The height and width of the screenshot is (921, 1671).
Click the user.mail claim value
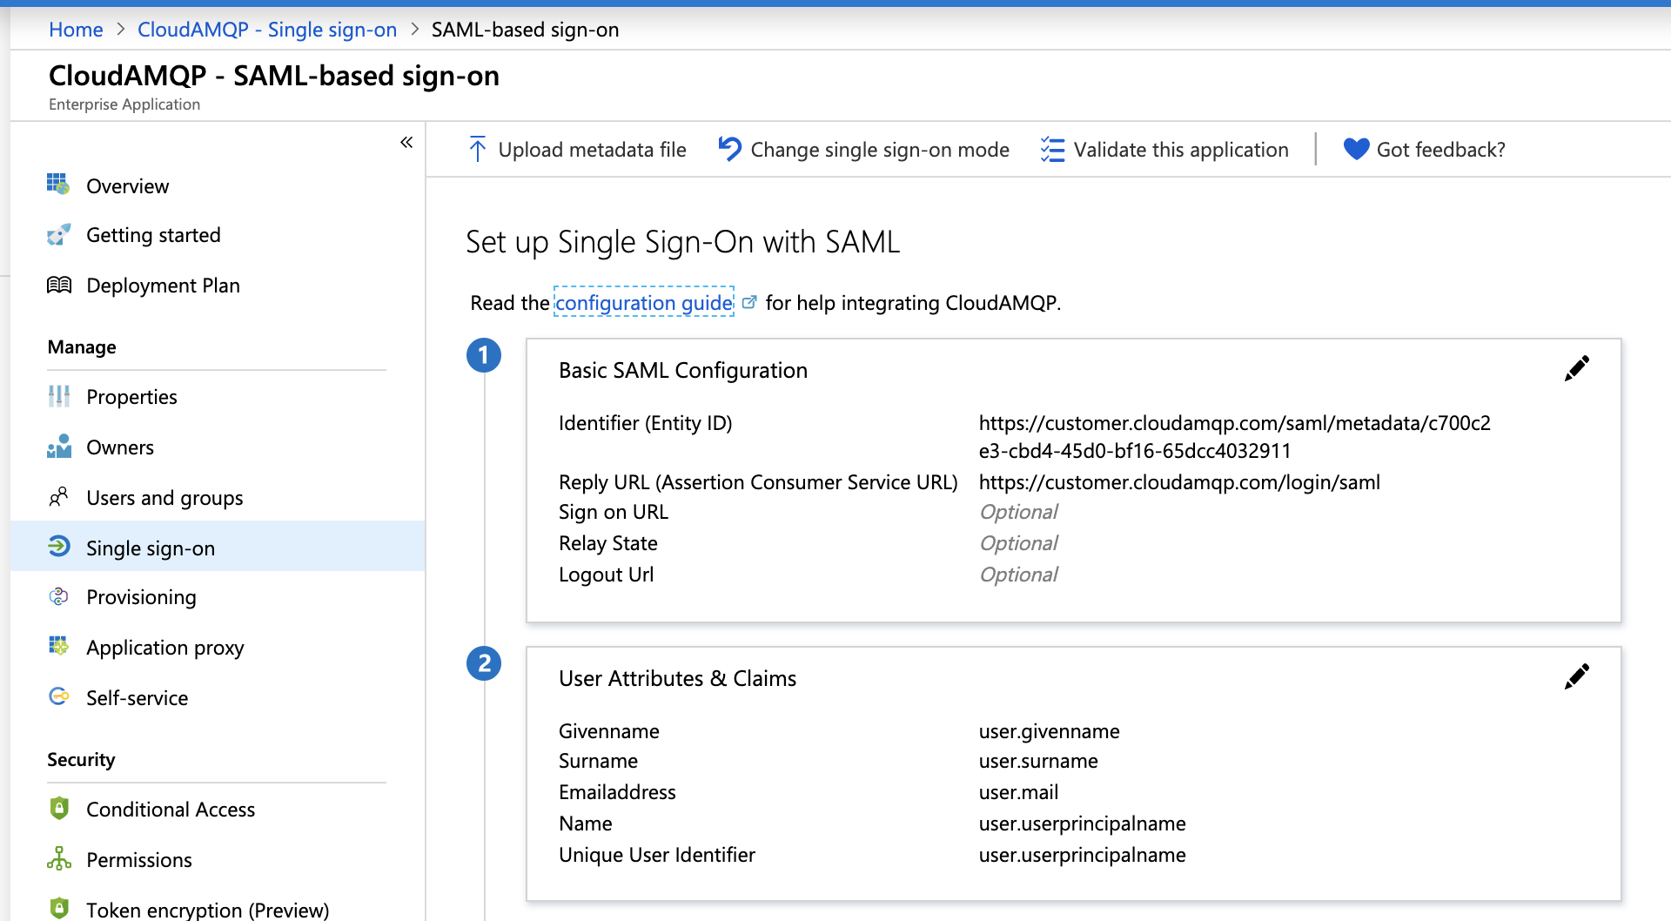(1018, 792)
